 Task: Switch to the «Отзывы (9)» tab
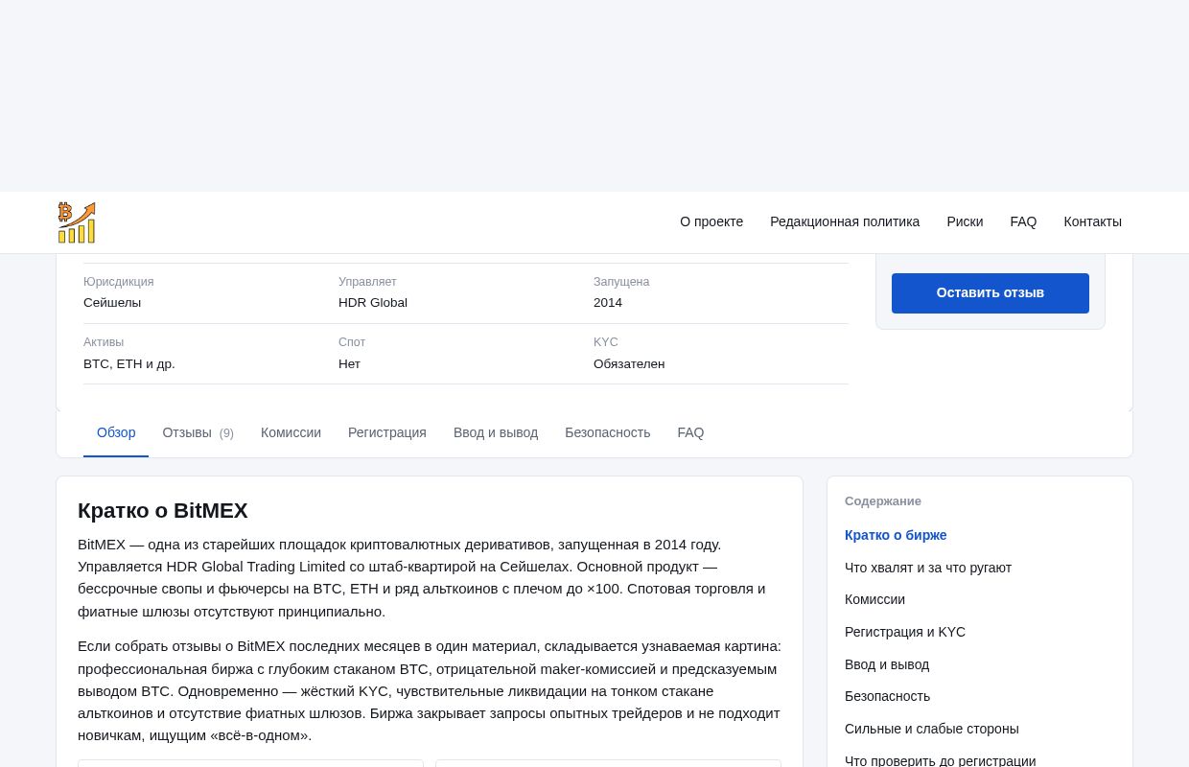point(198,433)
